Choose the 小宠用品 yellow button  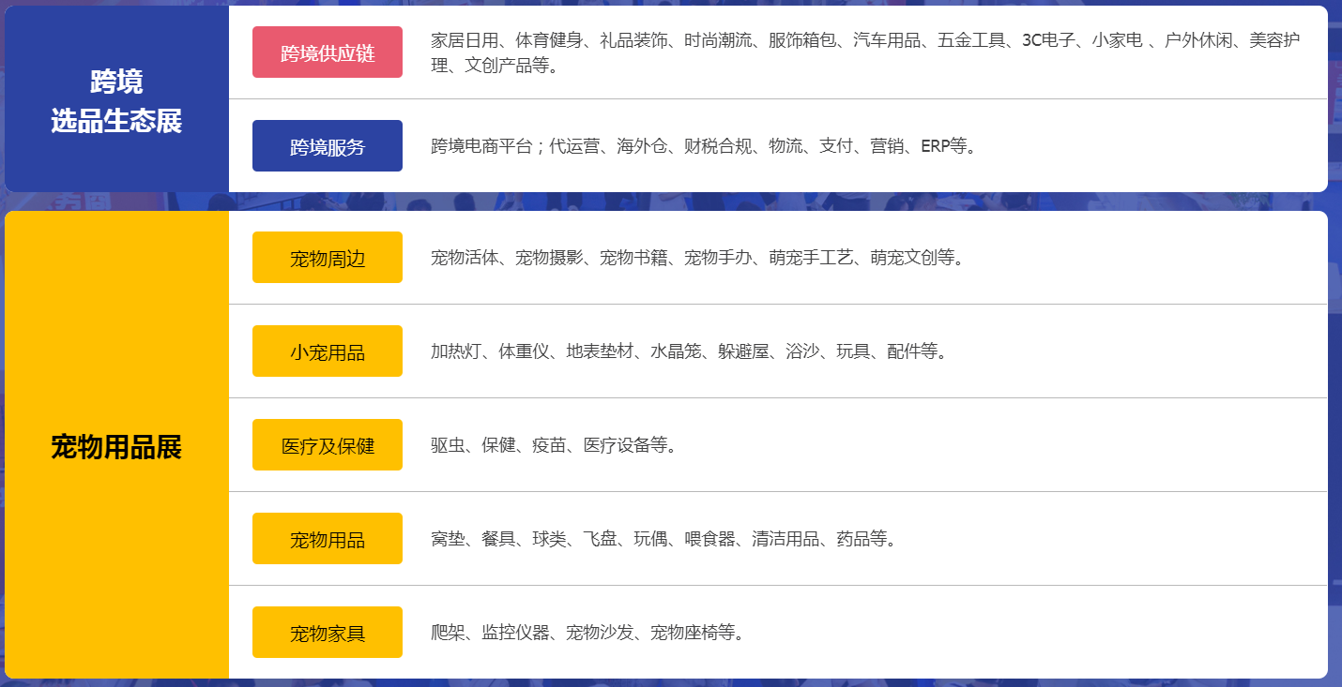point(328,351)
